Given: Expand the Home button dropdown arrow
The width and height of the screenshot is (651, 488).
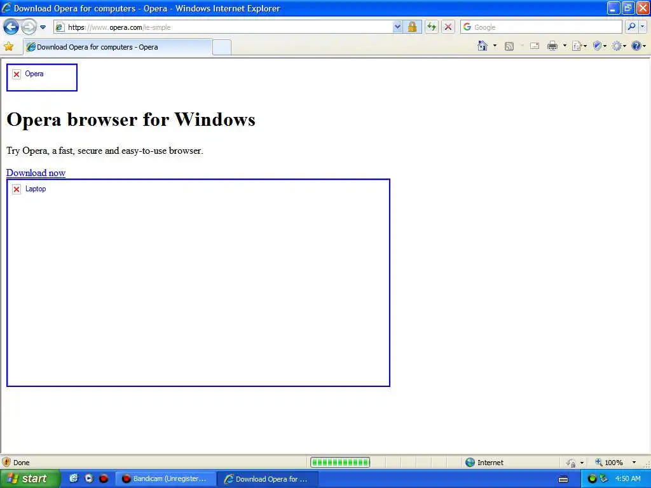Looking at the screenshot, I should (x=495, y=46).
